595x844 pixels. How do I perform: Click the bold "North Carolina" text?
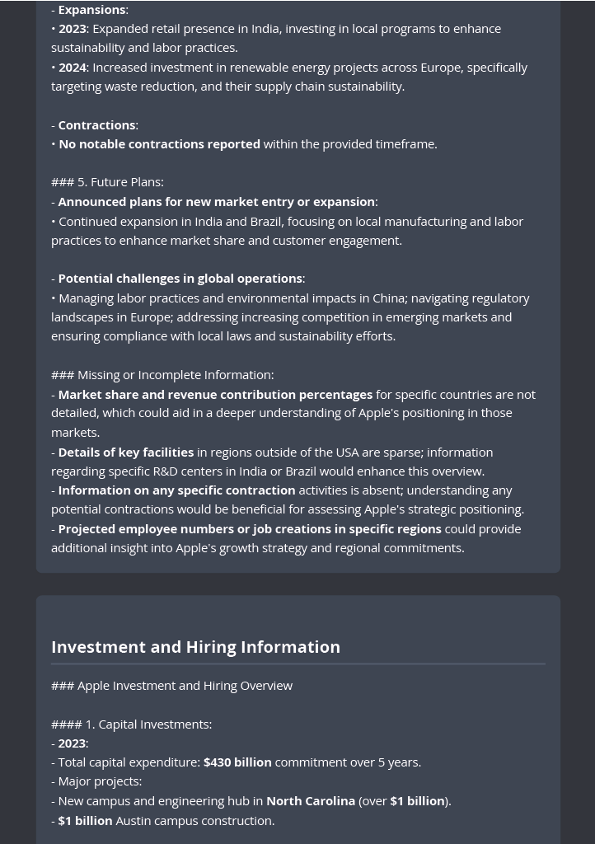click(x=311, y=801)
